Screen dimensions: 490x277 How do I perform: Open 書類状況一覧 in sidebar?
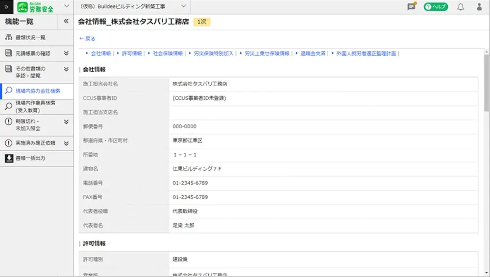tap(30, 38)
